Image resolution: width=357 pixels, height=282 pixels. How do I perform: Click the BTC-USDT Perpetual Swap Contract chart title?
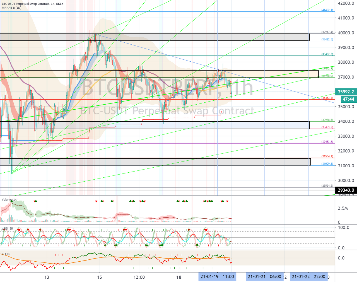[32, 4]
